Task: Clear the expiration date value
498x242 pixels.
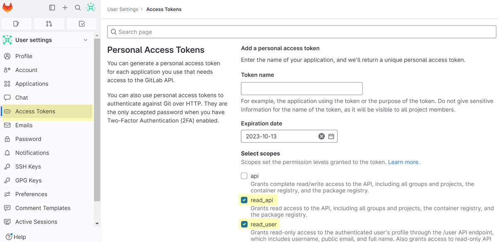Action: coord(321,136)
